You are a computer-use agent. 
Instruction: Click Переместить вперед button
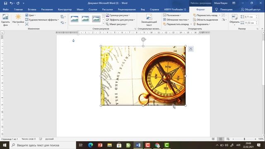click(x=176, y=24)
